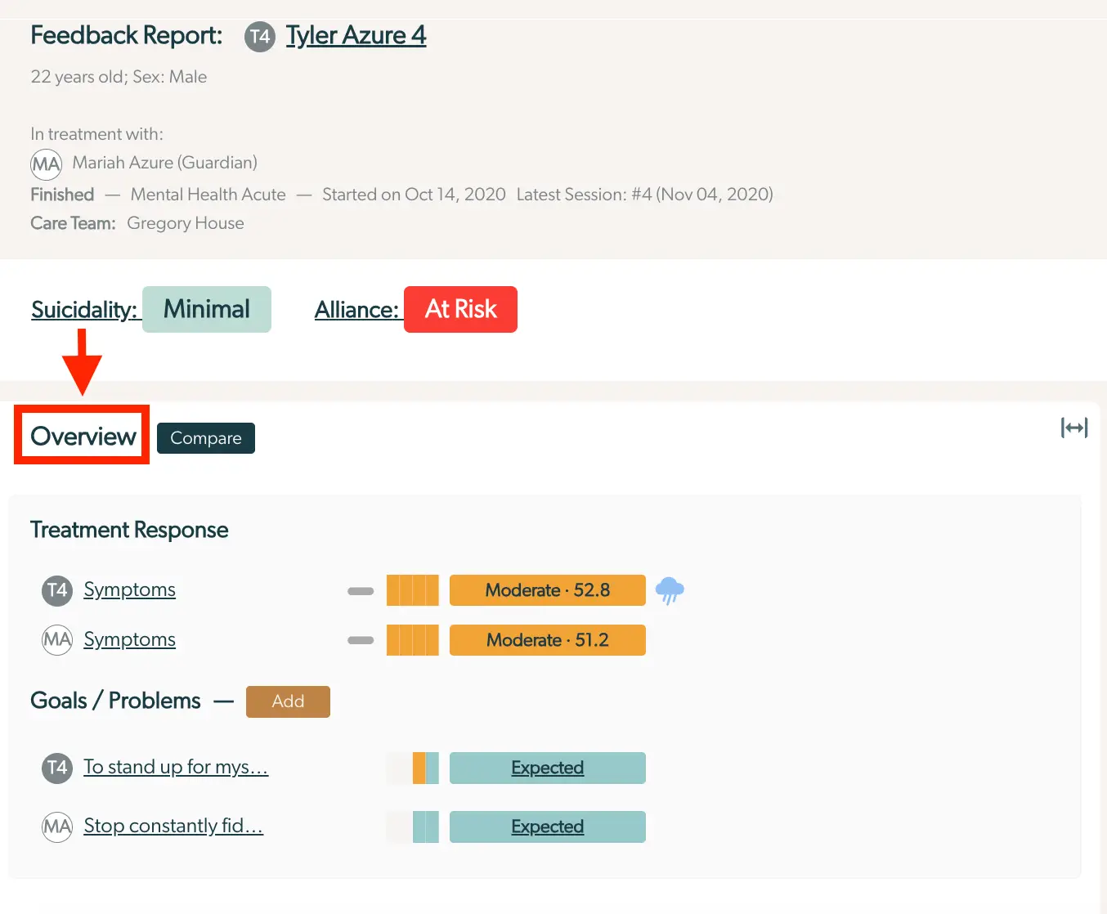Click the T4 avatar beside Tyler Azure 4
Image resolution: width=1107 pixels, height=914 pixels.
(x=259, y=37)
